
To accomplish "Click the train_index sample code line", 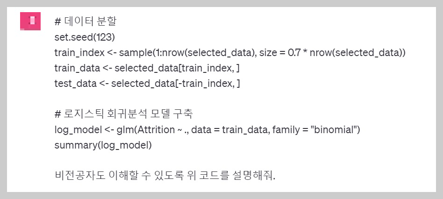I will pyautogui.click(x=230, y=53).
